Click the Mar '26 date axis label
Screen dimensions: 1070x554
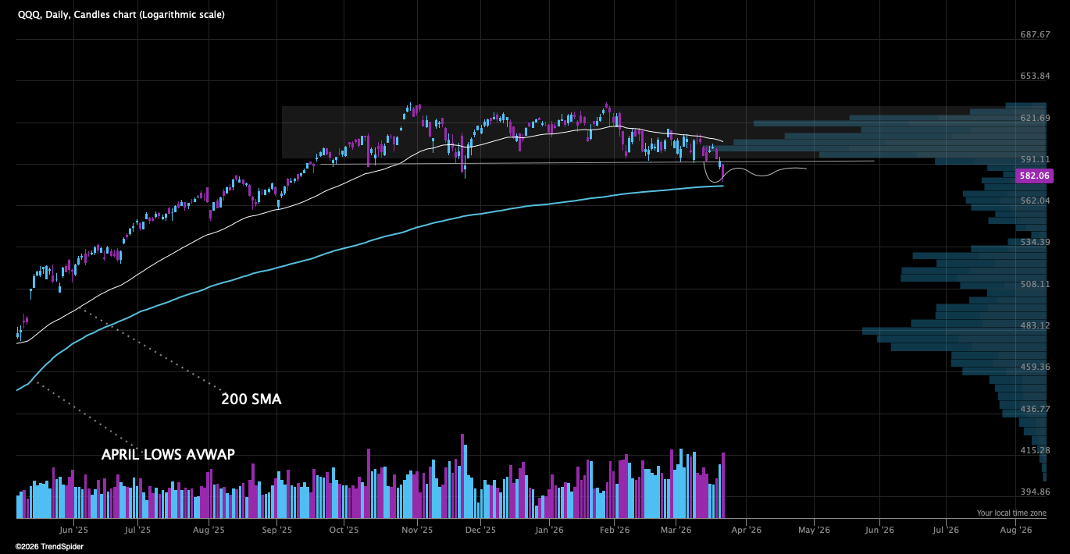676,530
